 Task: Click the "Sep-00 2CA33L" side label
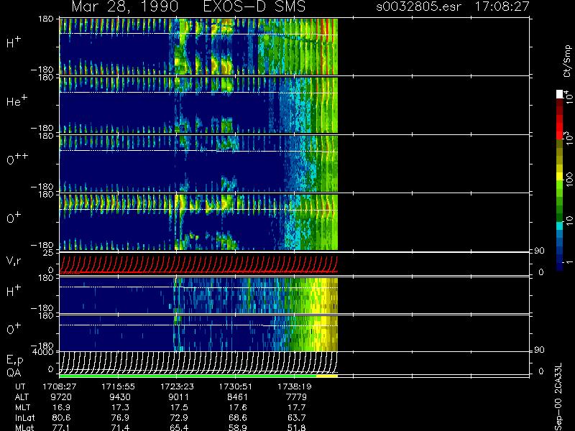558,397
